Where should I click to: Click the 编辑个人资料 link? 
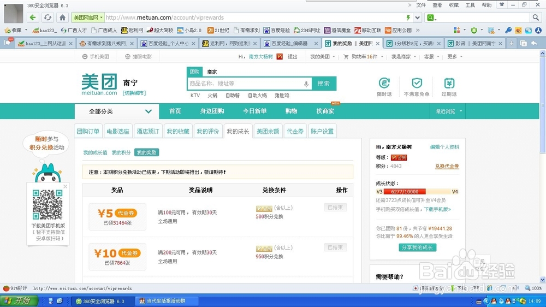coord(444,147)
